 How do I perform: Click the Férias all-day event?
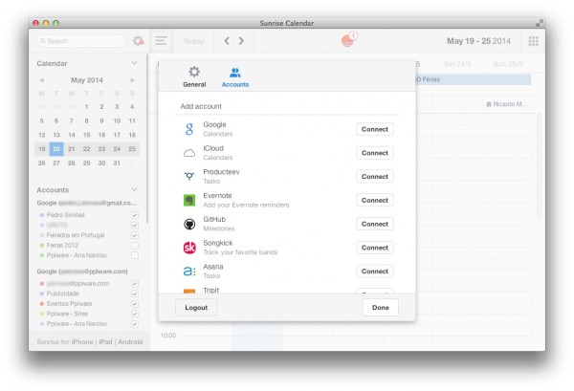pyautogui.click(x=473, y=79)
